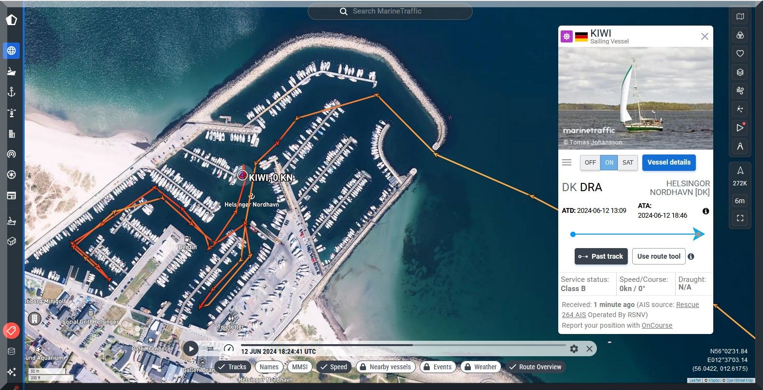Viewport: 763px width, 390px height.
Task: Open the map layers stack icon
Action: point(740,72)
